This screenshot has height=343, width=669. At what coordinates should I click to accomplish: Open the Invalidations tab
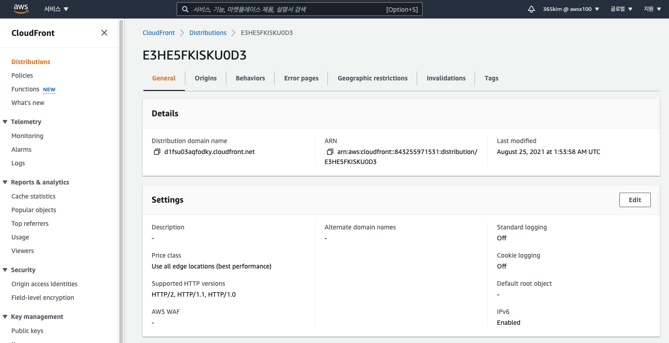tap(446, 78)
